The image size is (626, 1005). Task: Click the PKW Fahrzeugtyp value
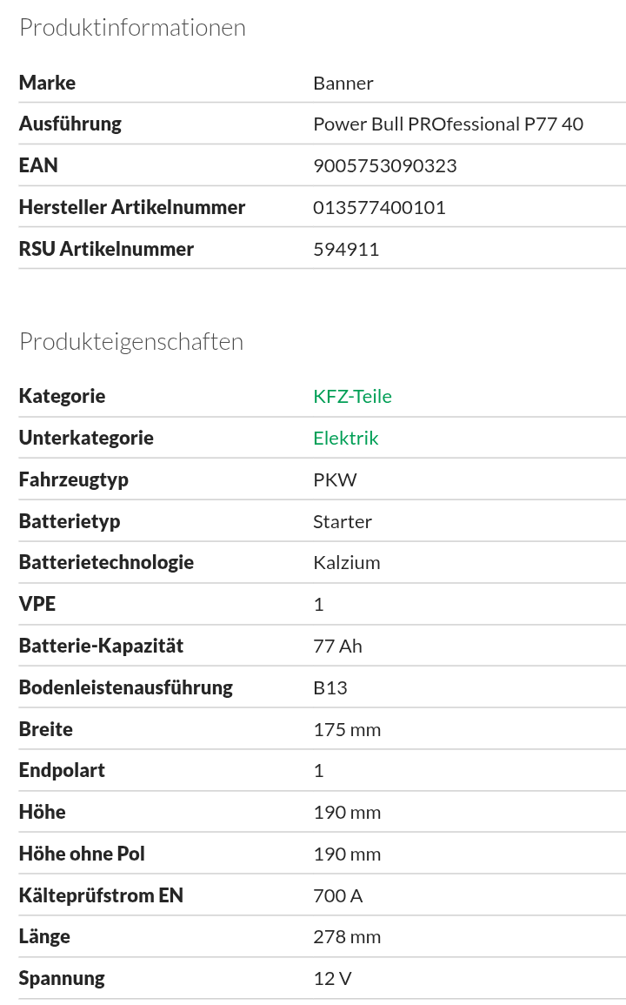coord(335,479)
